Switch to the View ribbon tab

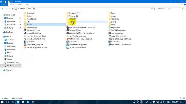pos(27,5)
